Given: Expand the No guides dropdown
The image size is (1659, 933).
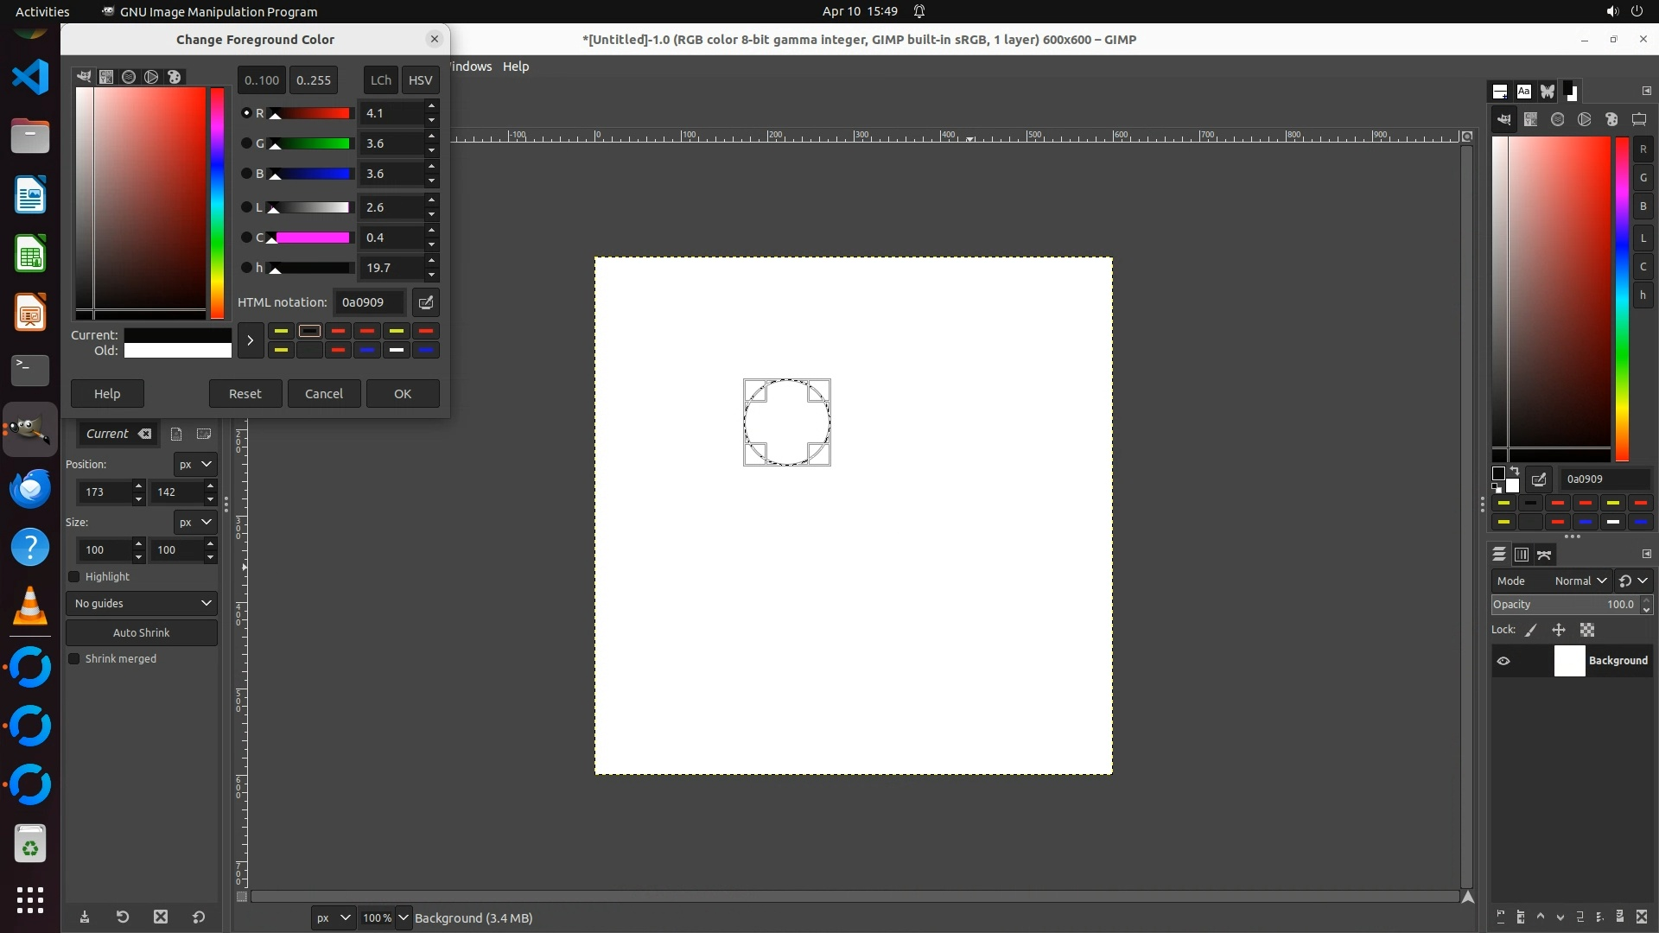Looking at the screenshot, I should pyautogui.click(x=142, y=603).
